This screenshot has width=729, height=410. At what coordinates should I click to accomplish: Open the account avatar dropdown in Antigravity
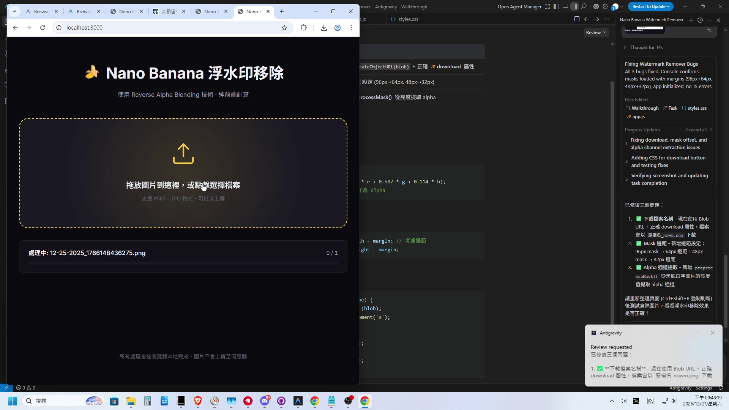pos(618,6)
